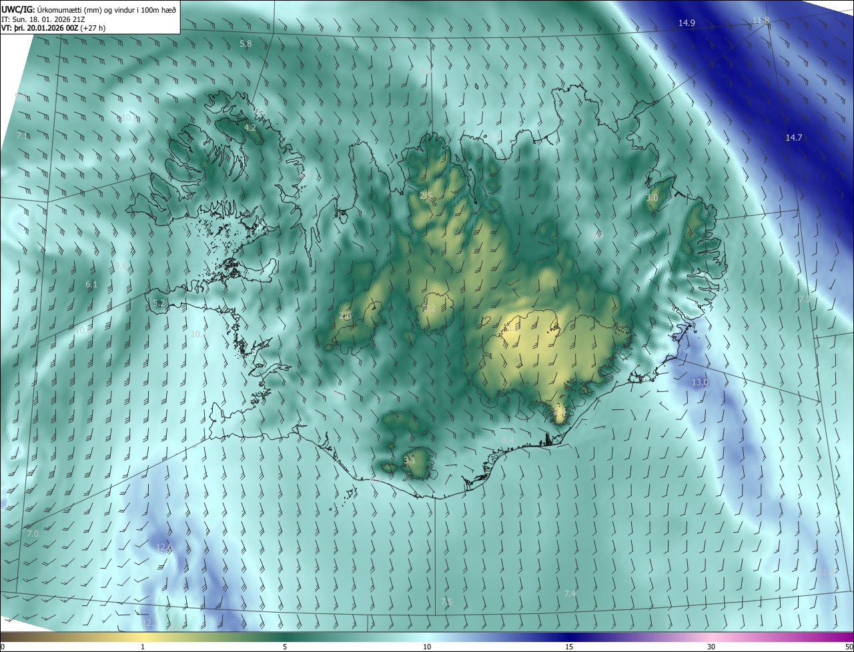This screenshot has height=652, width=854.
Task: Click the 0 tick label on the color bar
Action: 3,647
